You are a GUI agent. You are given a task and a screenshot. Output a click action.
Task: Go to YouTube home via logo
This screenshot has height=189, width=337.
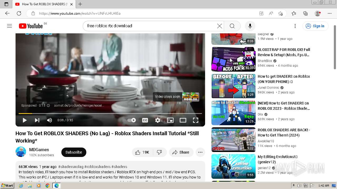(x=31, y=26)
